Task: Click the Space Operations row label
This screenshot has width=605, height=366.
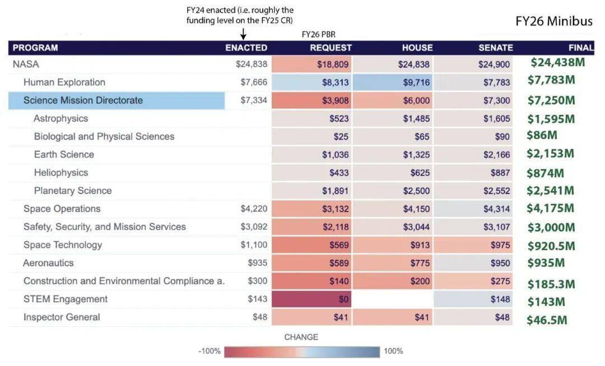Action: (x=62, y=209)
